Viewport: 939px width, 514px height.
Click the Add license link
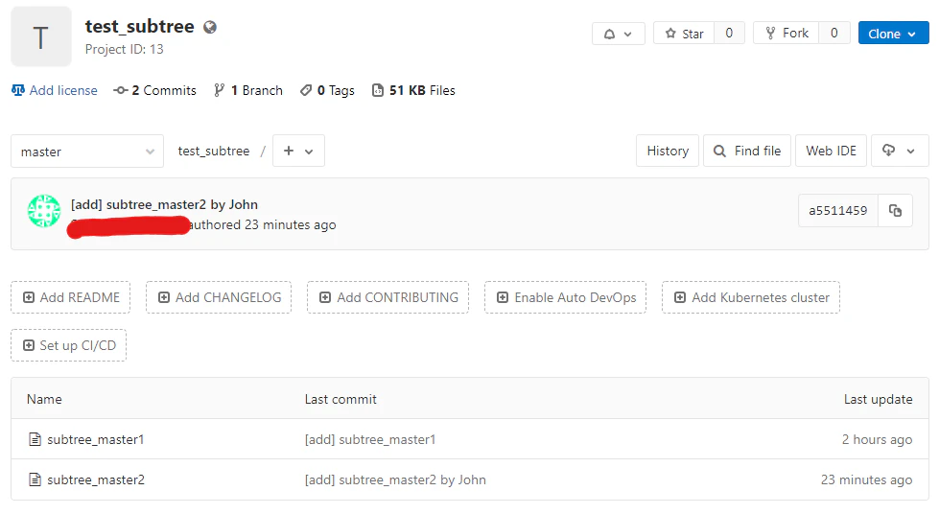pos(55,90)
